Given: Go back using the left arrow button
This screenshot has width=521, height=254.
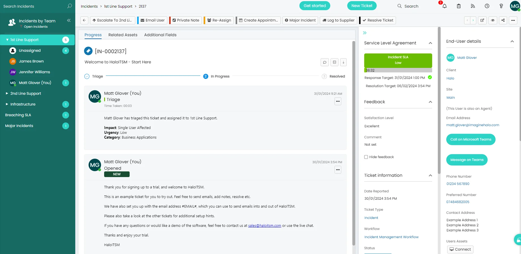Looking at the screenshot, I should [x=84, y=20].
